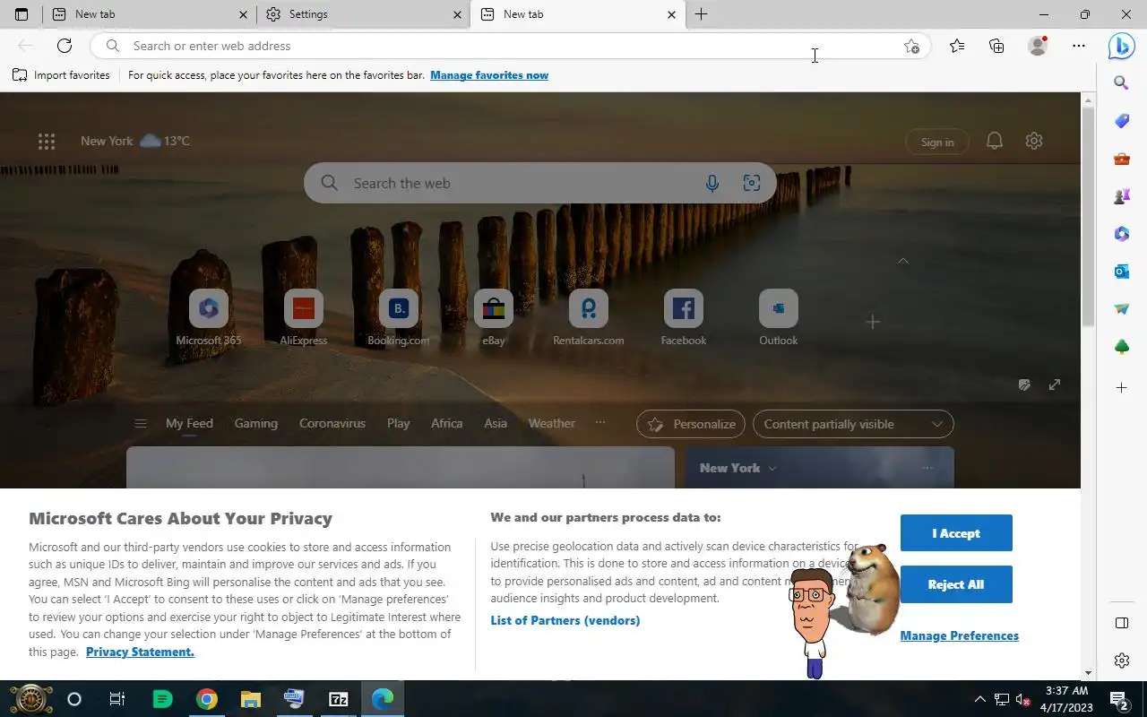Open Bing chat sidebar icon
This screenshot has width=1147, height=717.
1121,46
